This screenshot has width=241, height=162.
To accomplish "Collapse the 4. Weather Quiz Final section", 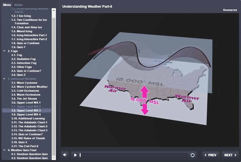I will point(4,150).
